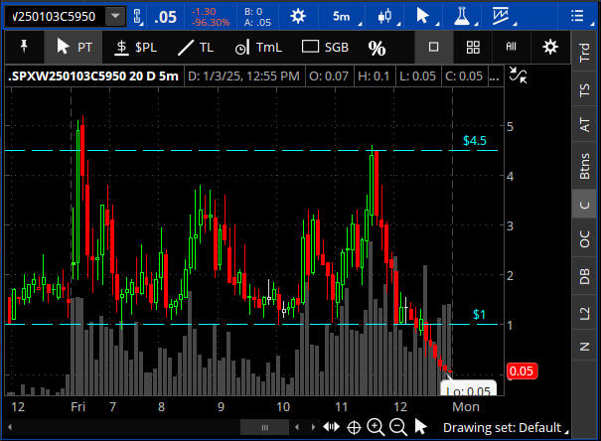The image size is (601, 441).
Task: Open the drawing toolbar gear settings
Action: pyautogui.click(x=550, y=48)
